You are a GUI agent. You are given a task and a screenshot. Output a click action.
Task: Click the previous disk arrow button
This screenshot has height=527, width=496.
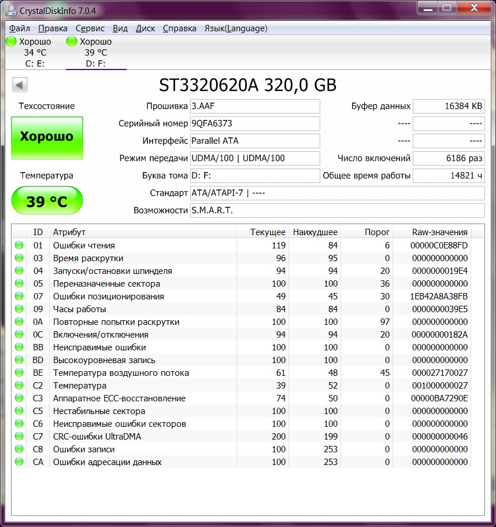20,86
